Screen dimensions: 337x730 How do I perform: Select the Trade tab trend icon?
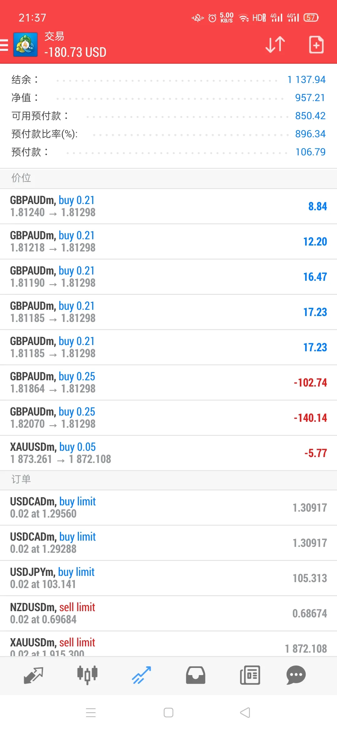click(x=141, y=675)
